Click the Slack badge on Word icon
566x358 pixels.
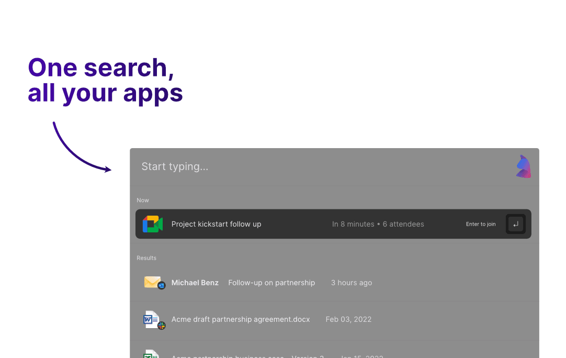point(162,325)
